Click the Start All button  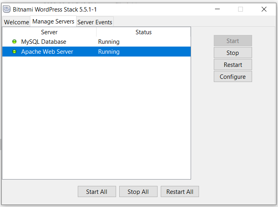(x=97, y=191)
